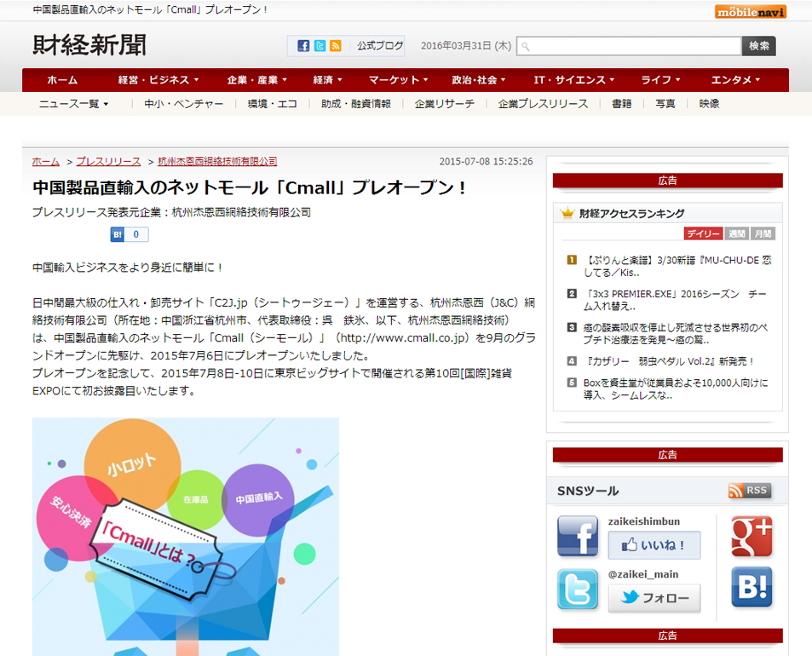
Task: Open ranking item 2 3x3 PREMIER.EXE article
Action: click(675, 300)
